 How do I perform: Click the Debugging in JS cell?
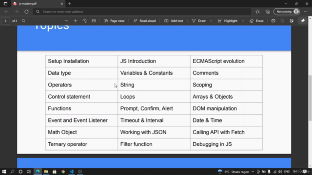pyautogui.click(x=226, y=144)
